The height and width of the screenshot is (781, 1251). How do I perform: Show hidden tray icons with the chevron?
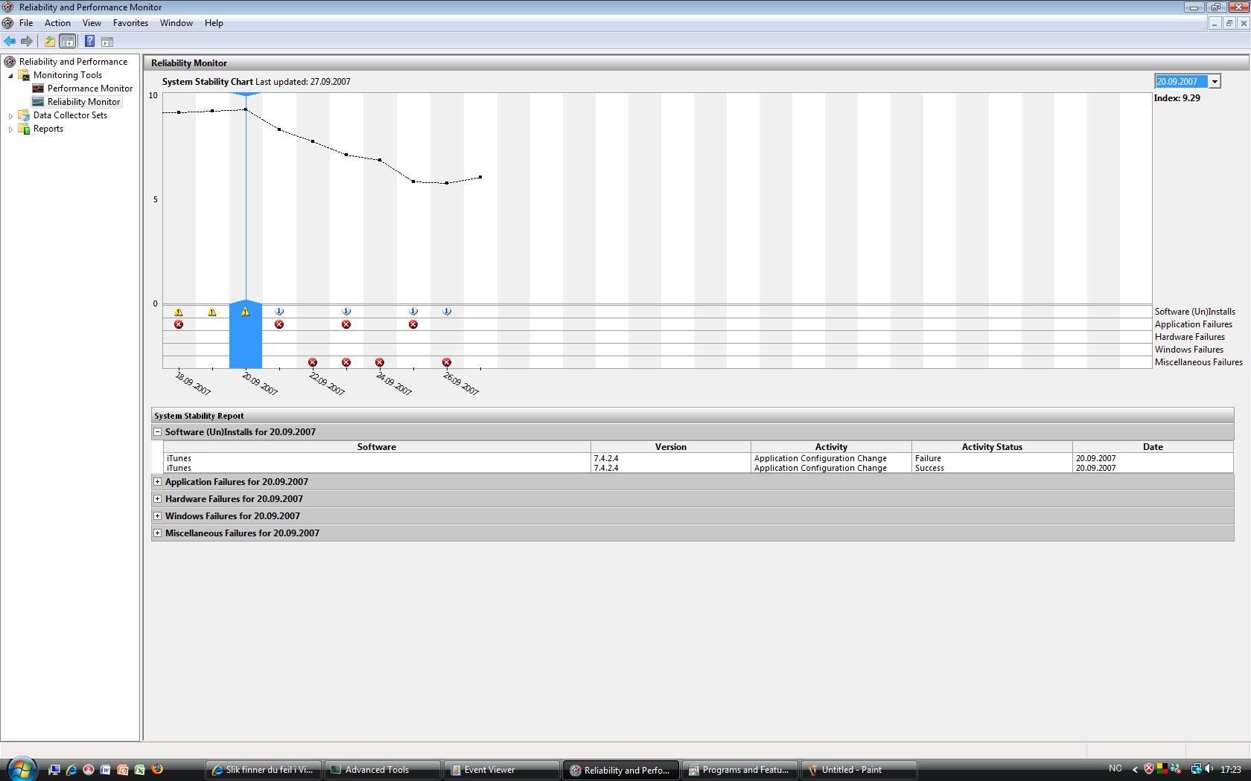tap(1135, 770)
